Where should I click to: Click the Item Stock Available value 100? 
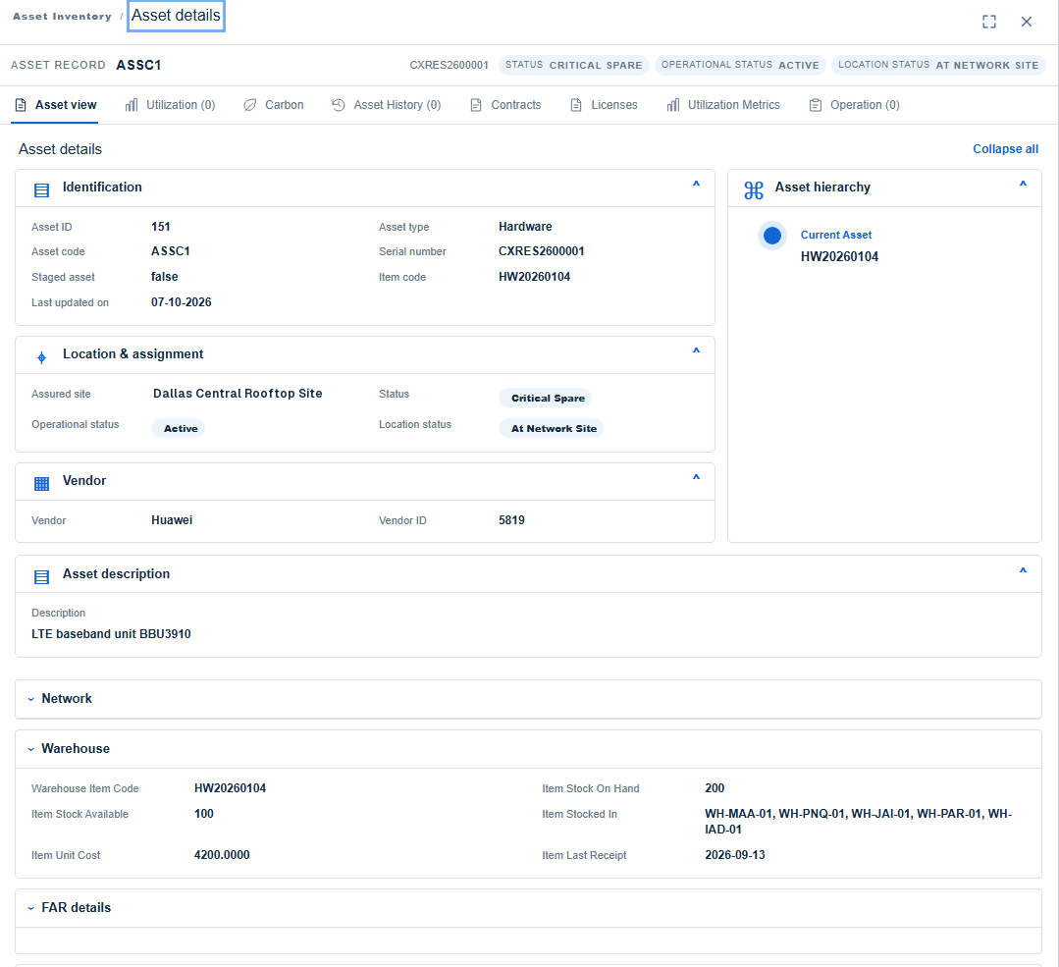click(204, 814)
